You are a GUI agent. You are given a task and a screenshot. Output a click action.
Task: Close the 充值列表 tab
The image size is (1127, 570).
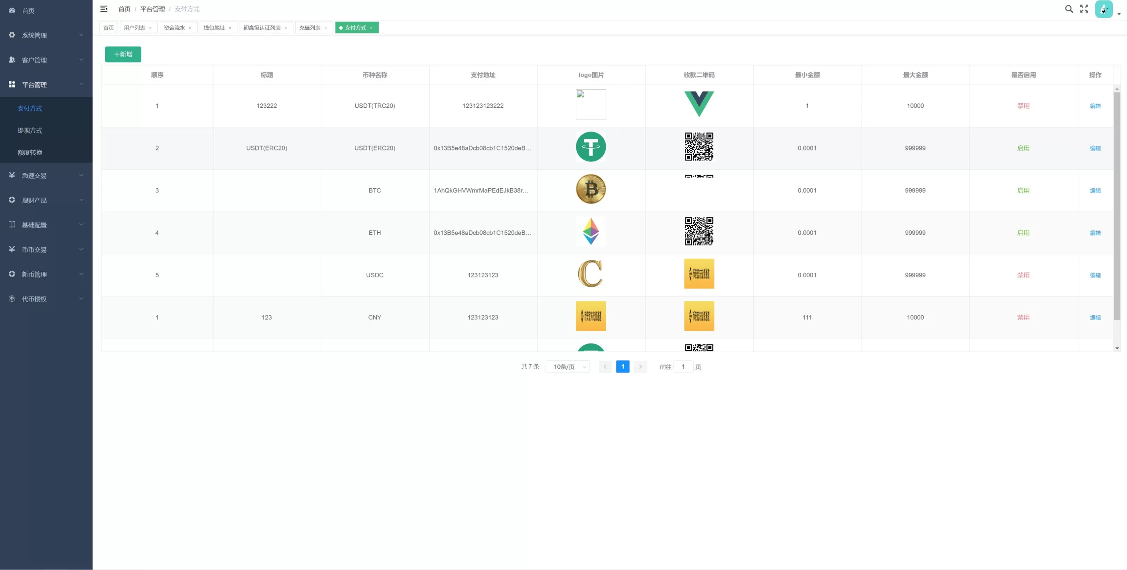pos(326,28)
